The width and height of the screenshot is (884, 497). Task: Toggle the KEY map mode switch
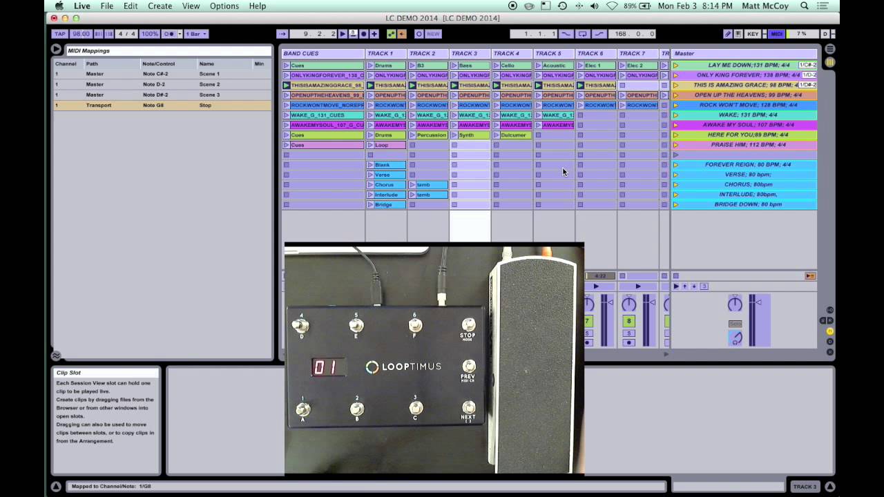(x=753, y=34)
